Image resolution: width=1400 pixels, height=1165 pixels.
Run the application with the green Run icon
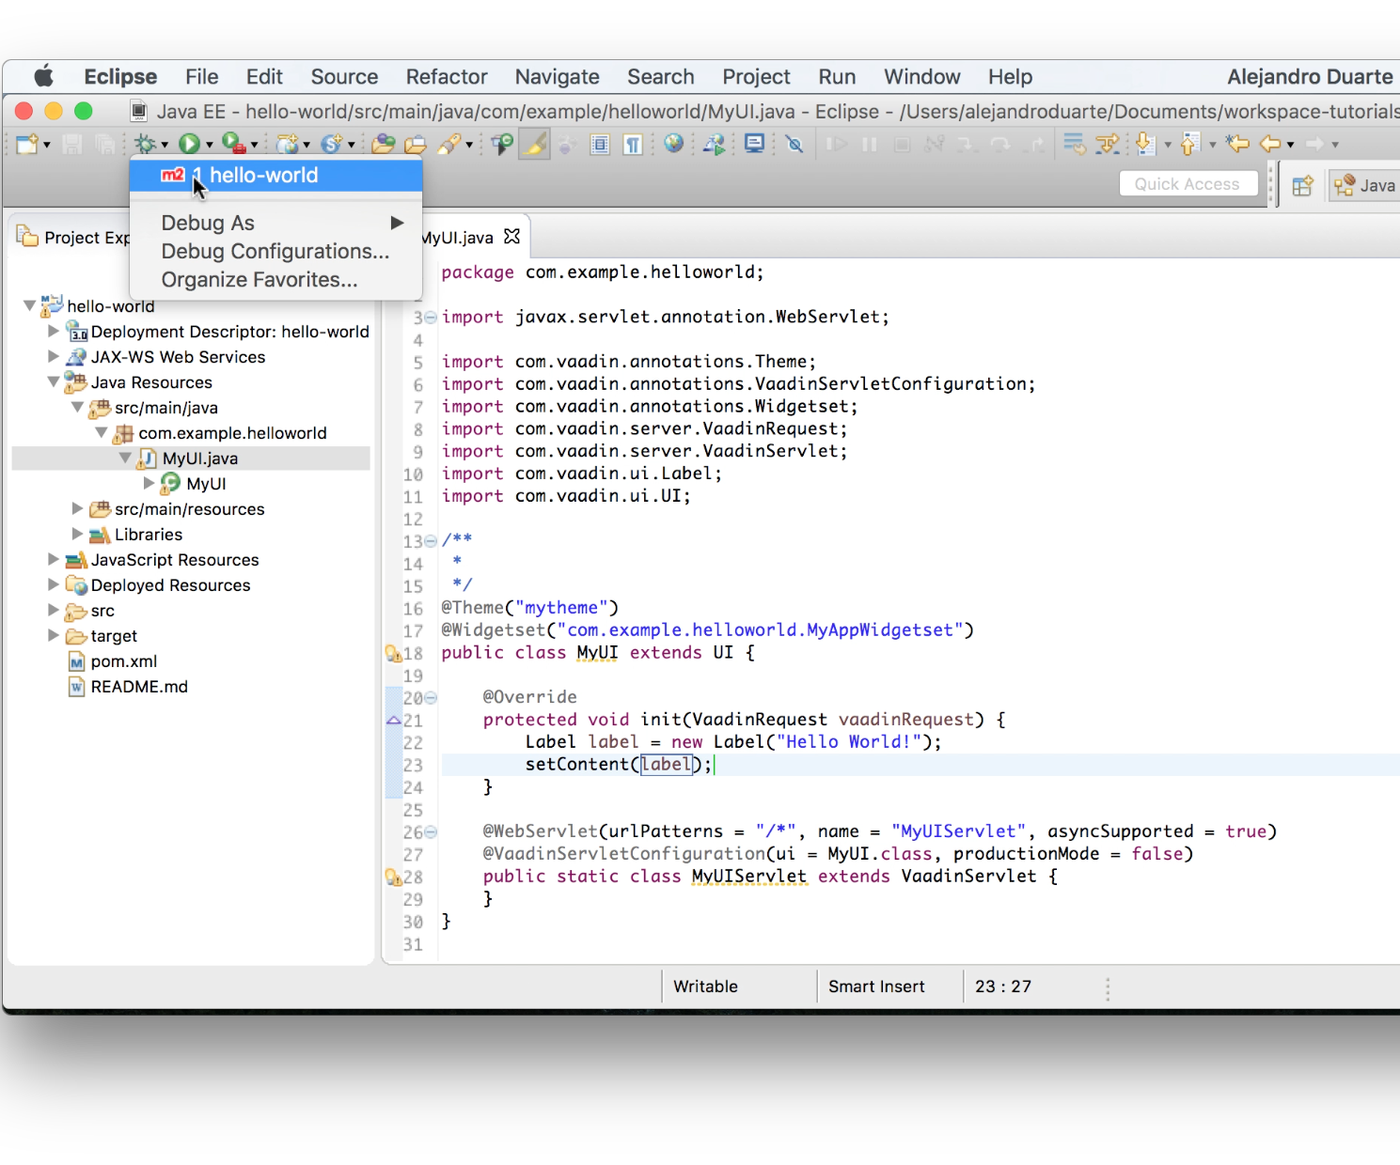click(191, 144)
